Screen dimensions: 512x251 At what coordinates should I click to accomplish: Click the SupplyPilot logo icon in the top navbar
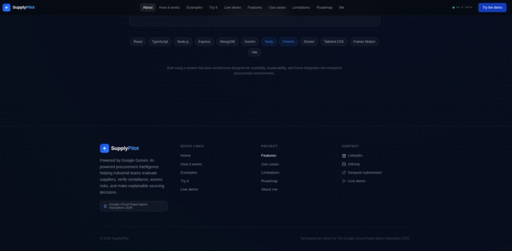coord(6,8)
